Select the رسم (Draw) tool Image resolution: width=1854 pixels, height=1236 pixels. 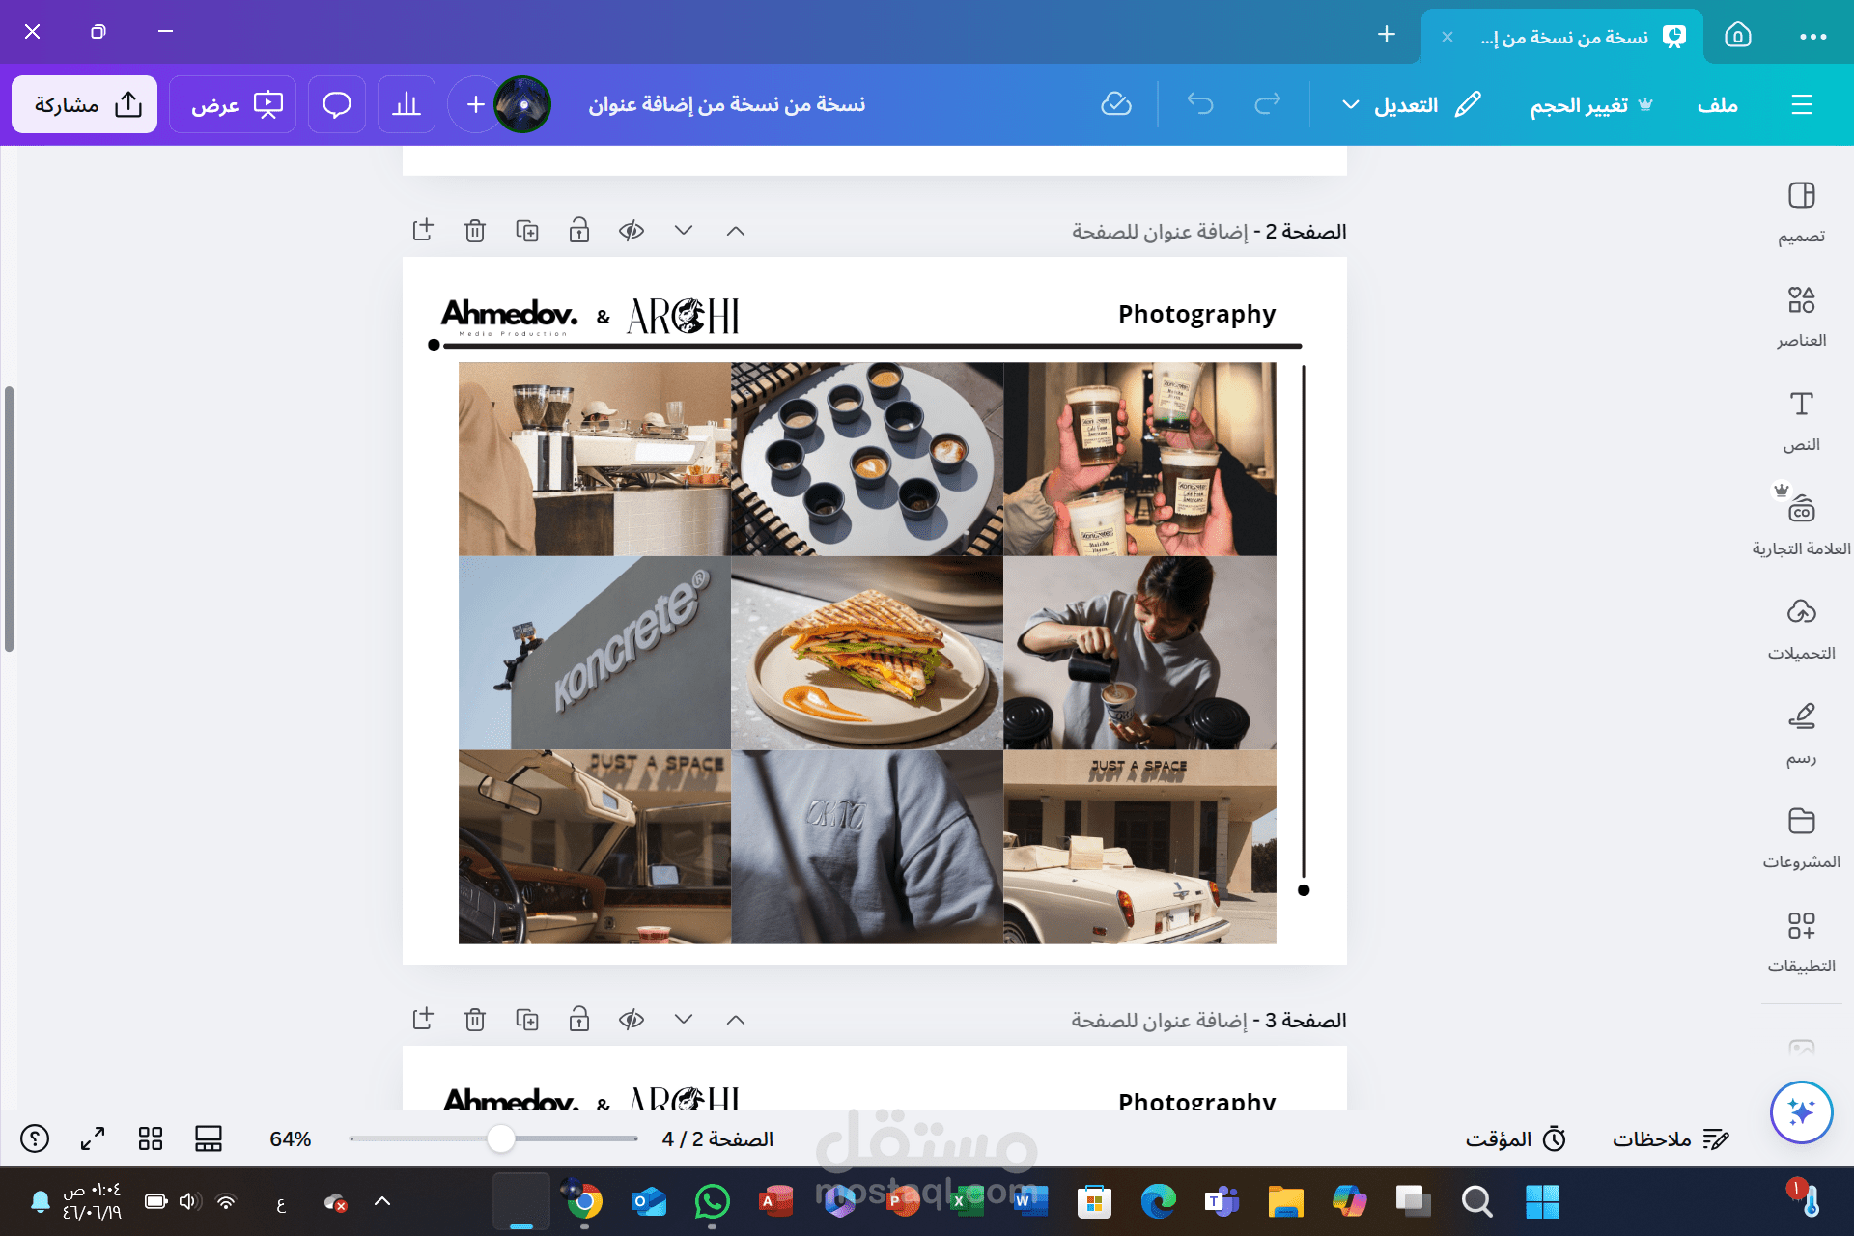[x=1801, y=734]
